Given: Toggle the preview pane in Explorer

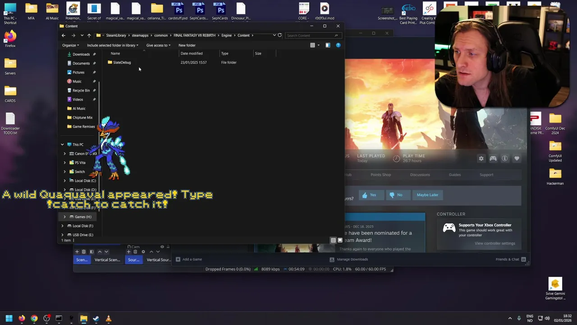Looking at the screenshot, I should (328, 45).
